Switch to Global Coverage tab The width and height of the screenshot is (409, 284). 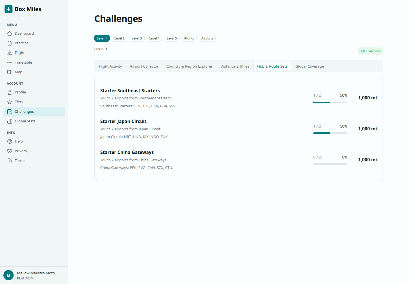tap(310, 66)
